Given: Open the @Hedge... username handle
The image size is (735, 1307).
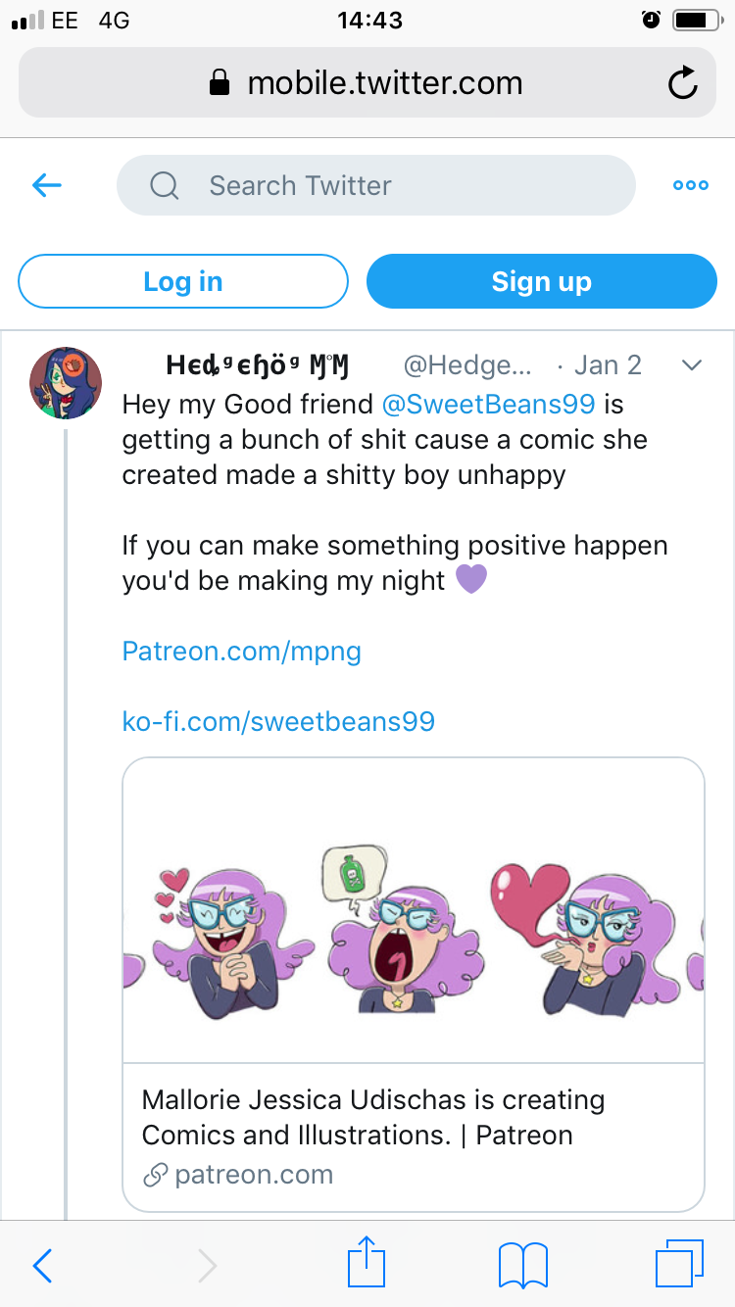Looking at the screenshot, I should pos(467,365).
